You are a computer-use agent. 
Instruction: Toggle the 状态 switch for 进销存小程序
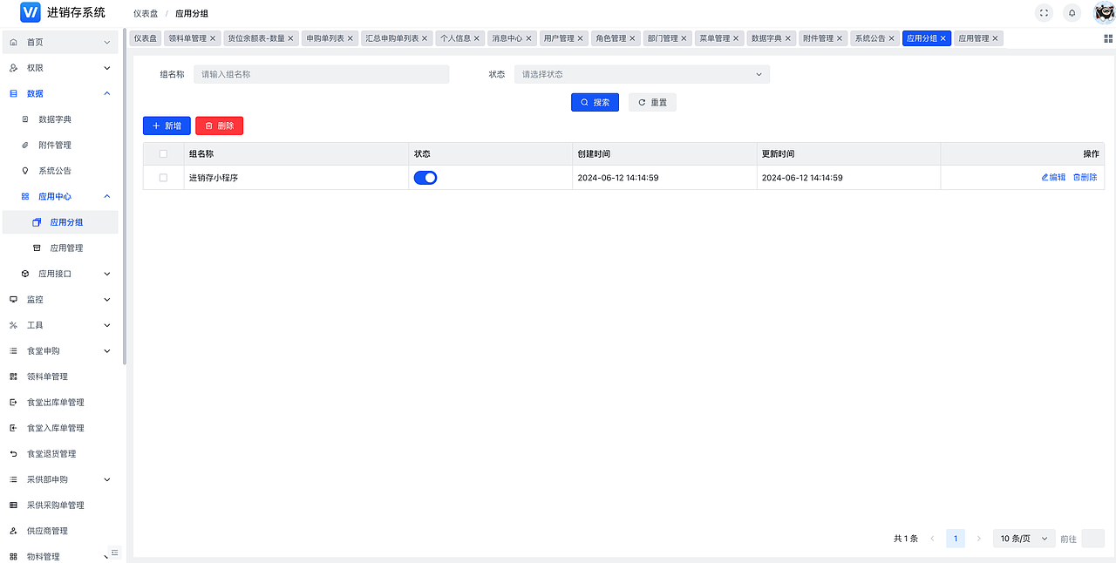pos(425,177)
